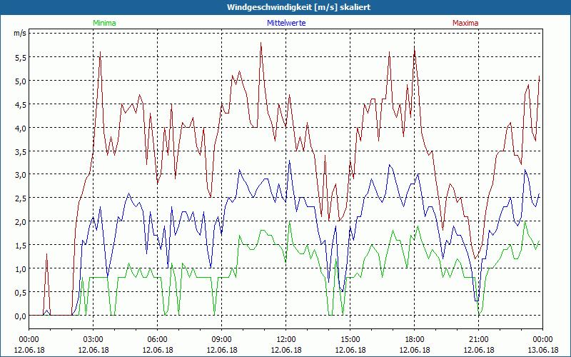
Task: Click the 1,0 y-axis value
Action: (21, 269)
